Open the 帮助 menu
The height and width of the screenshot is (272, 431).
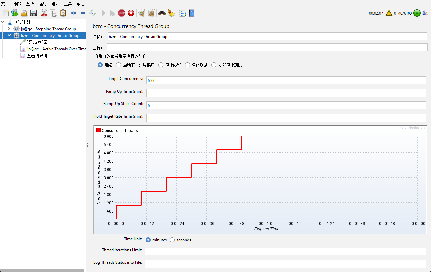pos(80,4)
